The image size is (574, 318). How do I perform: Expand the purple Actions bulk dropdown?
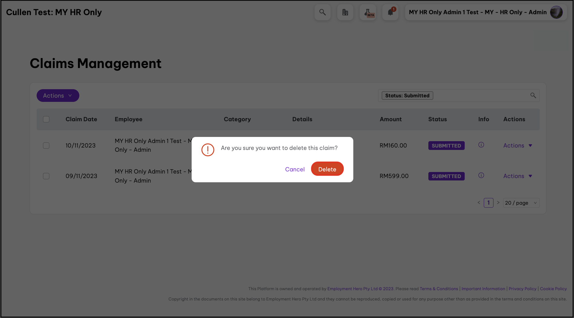[58, 96]
